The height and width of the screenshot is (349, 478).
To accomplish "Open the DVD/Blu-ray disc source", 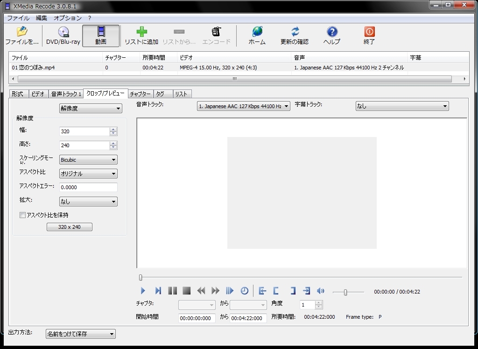I will [x=63, y=32].
